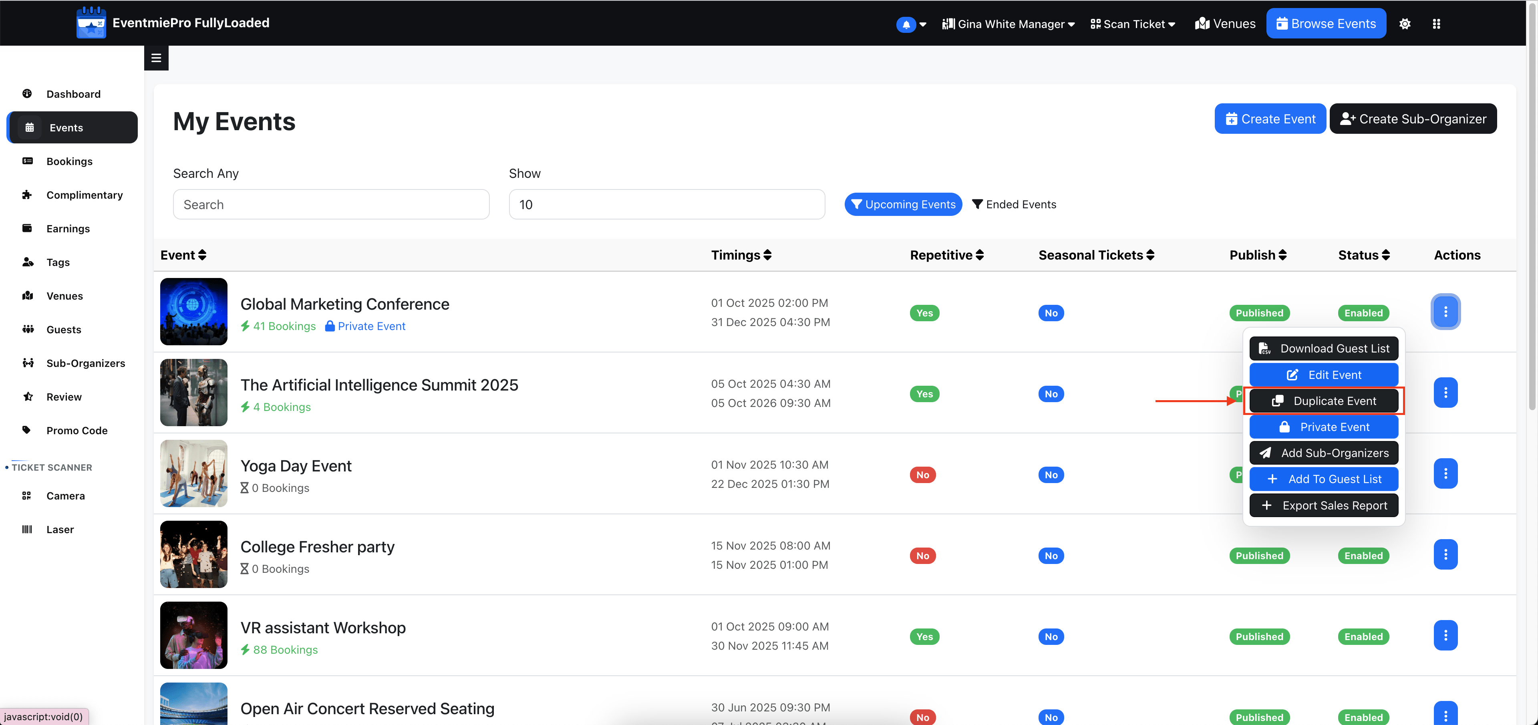Open the 4 Bookings link
Viewport: 1538px width, 725px height.
(275, 407)
